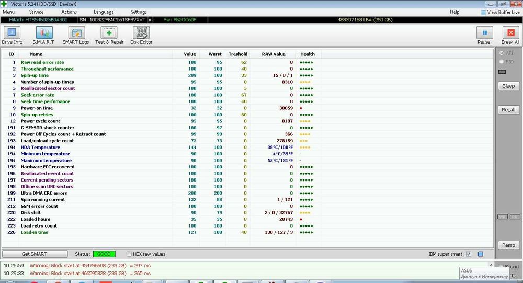Open SMART Logs

point(76,36)
